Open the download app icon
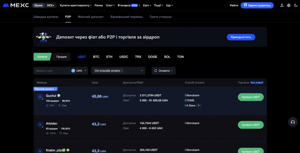The height and width of the screenshot is (153, 300). coord(282,5)
